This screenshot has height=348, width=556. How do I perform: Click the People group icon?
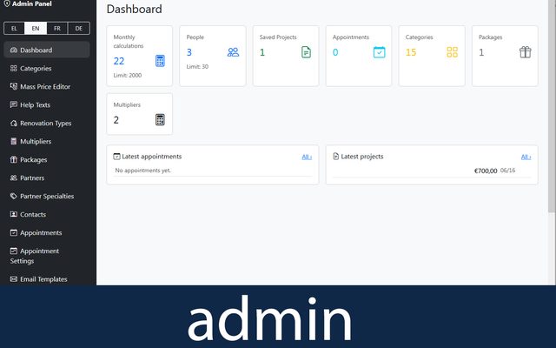tap(233, 52)
